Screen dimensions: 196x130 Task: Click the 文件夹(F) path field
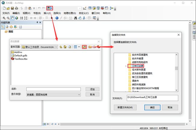click(x=152, y=98)
